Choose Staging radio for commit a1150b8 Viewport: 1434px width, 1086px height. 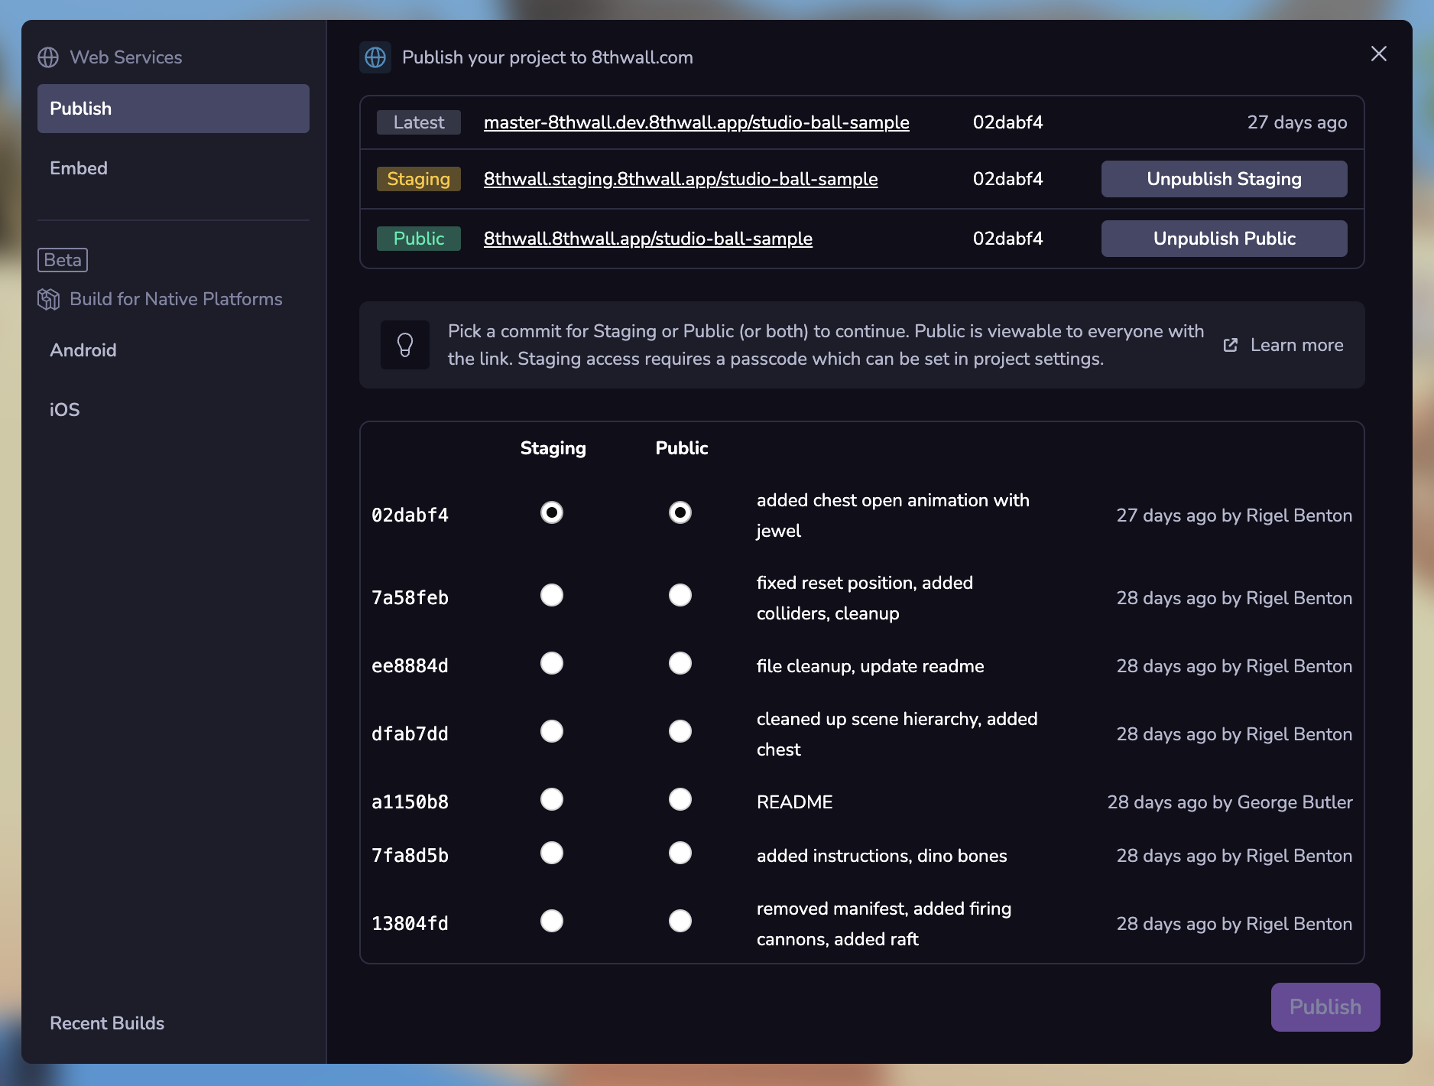pyautogui.click(x=552, y=799)
